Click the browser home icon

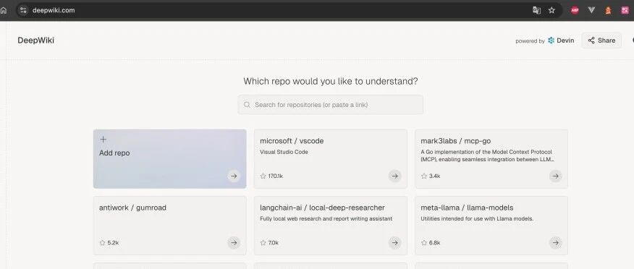(4, 11)
